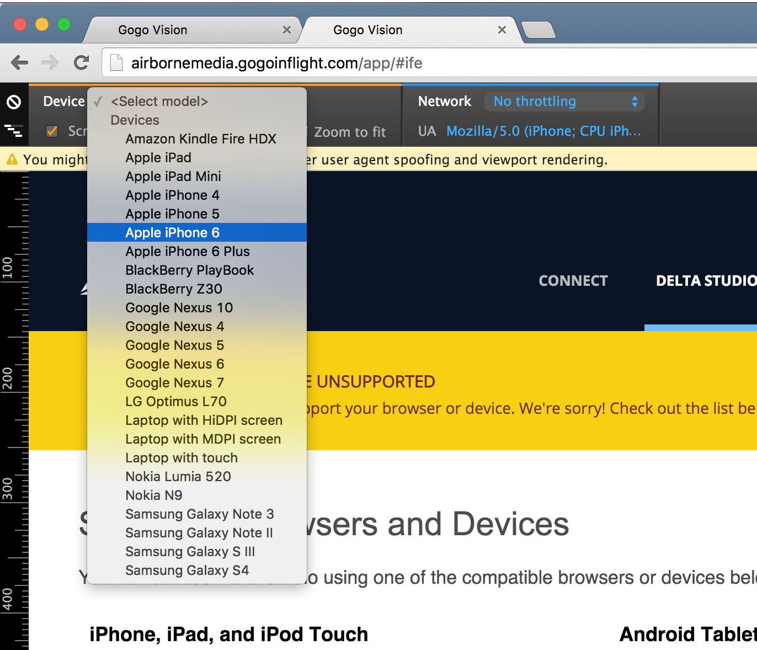Reload the current page
Screen dimensions: 757x650
point(82,63)
